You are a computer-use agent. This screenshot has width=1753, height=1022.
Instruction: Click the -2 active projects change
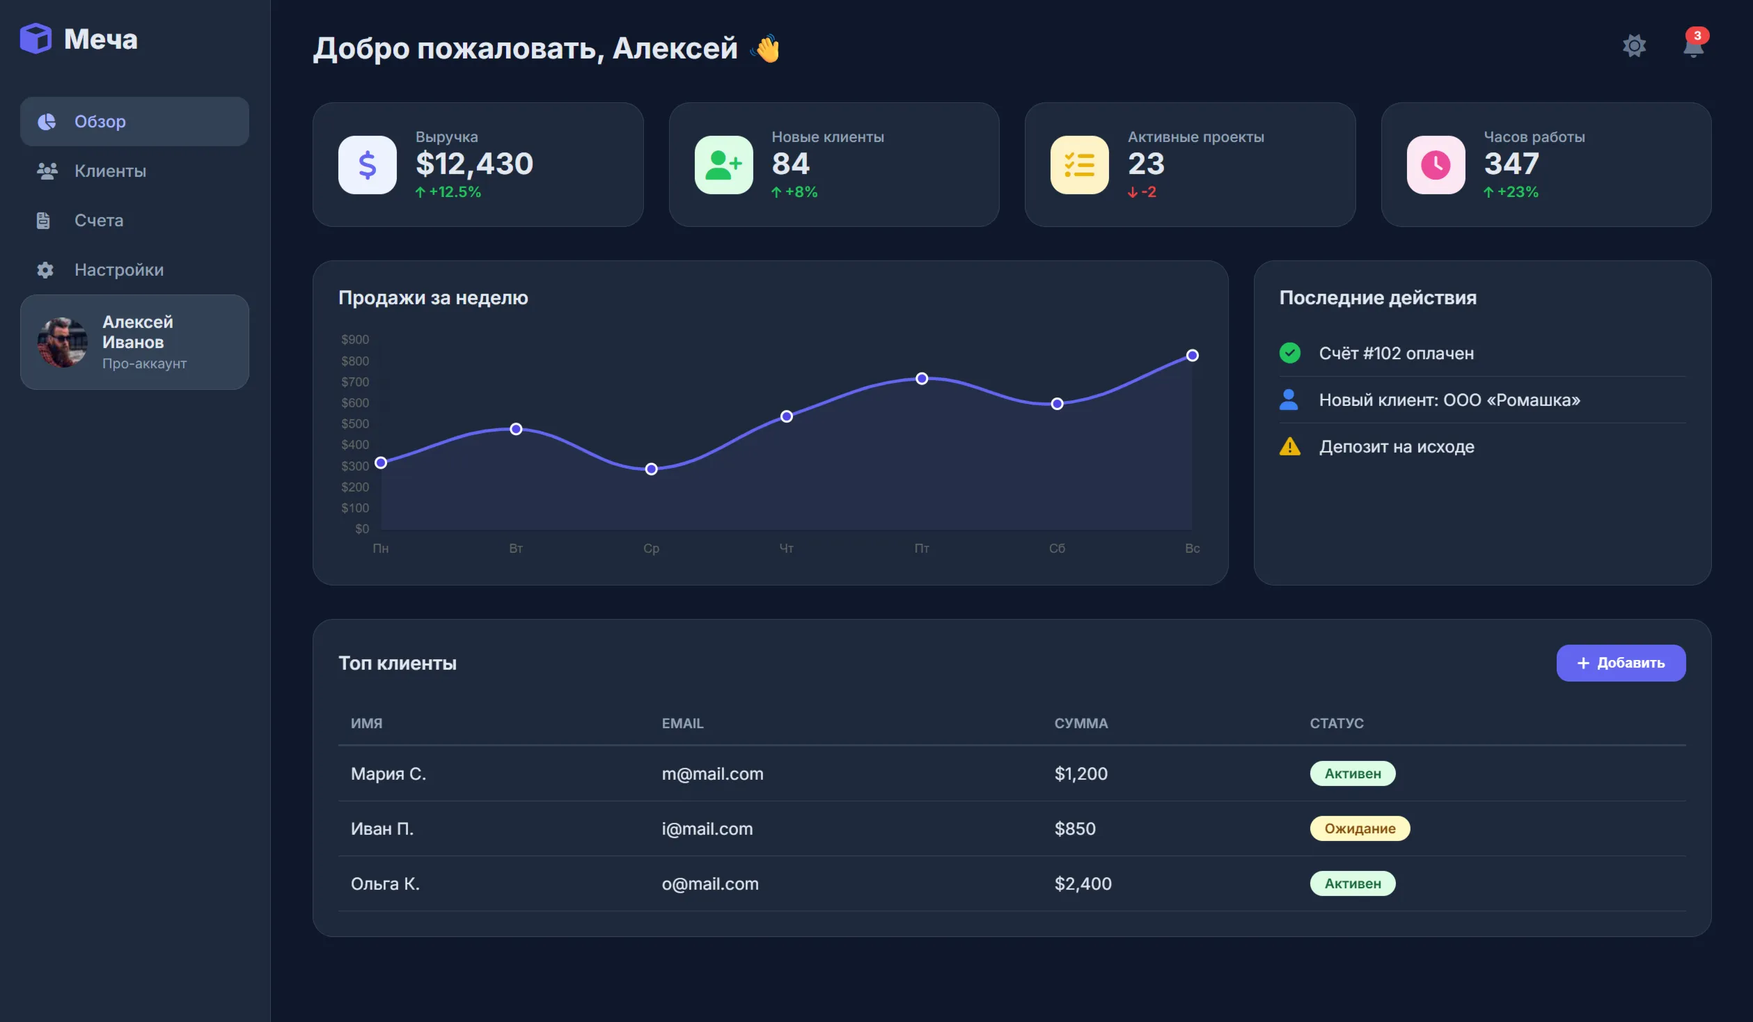(1142, 192)
